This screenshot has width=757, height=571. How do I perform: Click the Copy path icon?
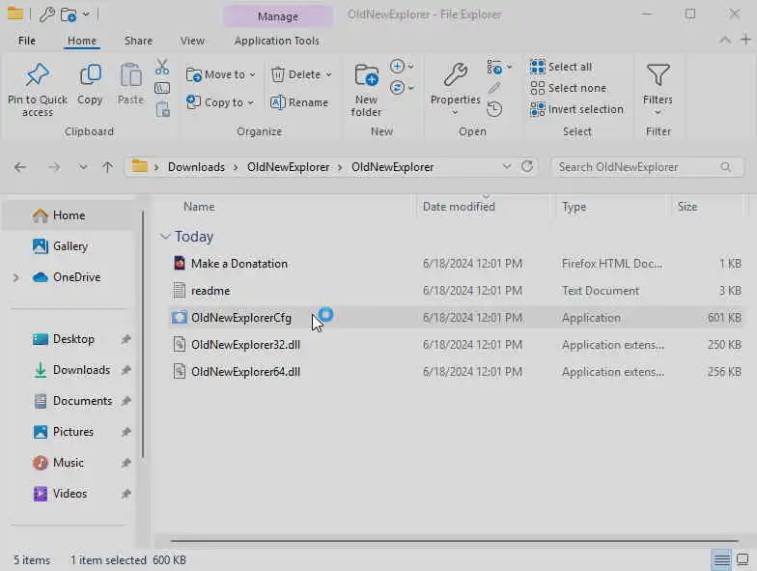[x=162, y=89]
